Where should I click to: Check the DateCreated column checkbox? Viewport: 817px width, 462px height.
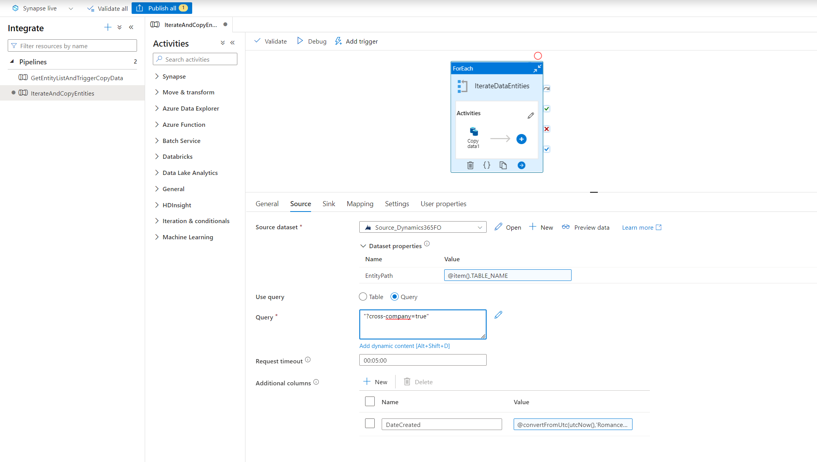370,423
